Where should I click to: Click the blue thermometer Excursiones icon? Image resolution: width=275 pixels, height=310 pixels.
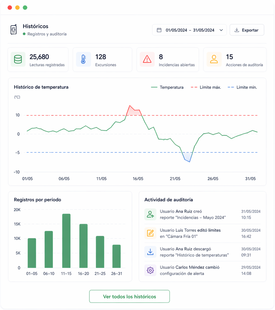(x=83, y=59)
